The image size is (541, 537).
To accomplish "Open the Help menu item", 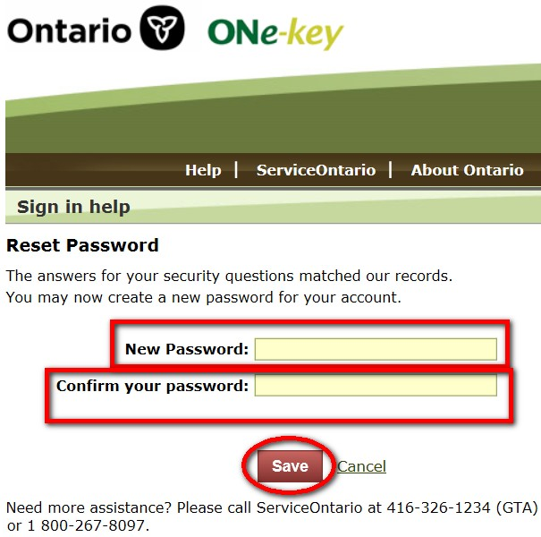I will [203, 170].
